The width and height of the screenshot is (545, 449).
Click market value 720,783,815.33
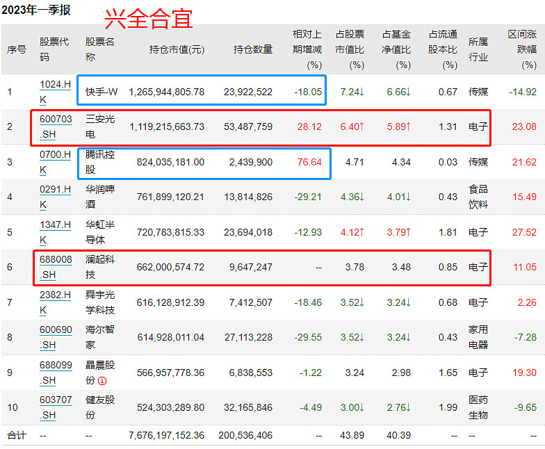click(x=170, y=232)
